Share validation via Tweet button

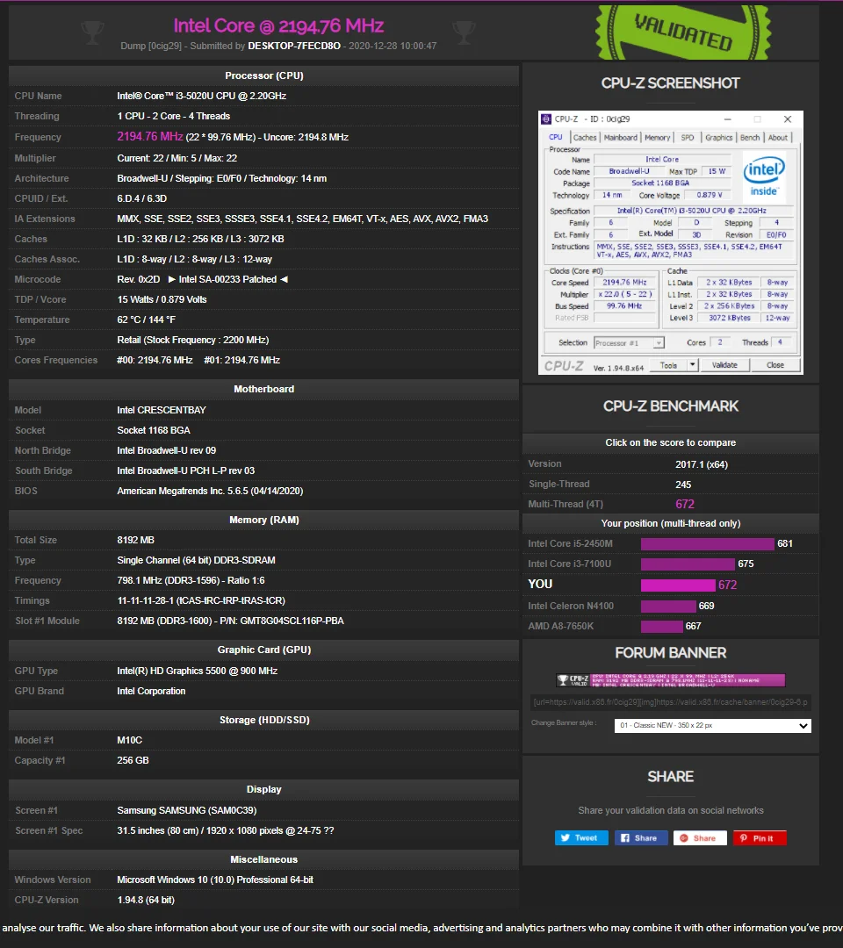click(x=581, y=838)
